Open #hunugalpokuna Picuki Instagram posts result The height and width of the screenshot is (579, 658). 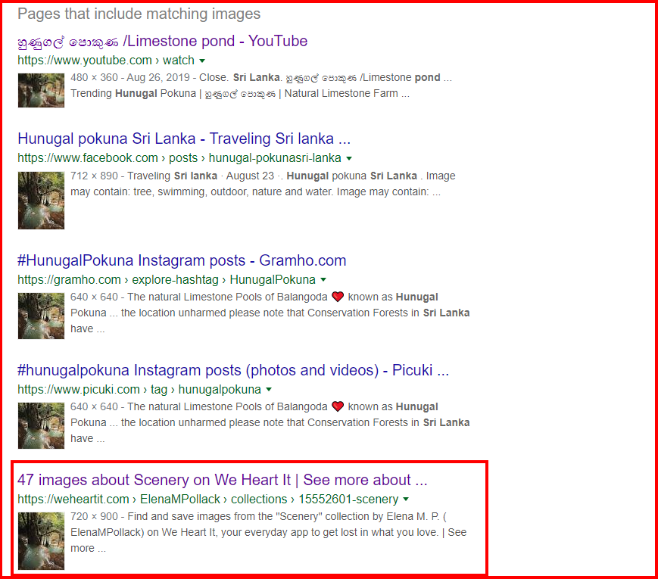(233, 370)
